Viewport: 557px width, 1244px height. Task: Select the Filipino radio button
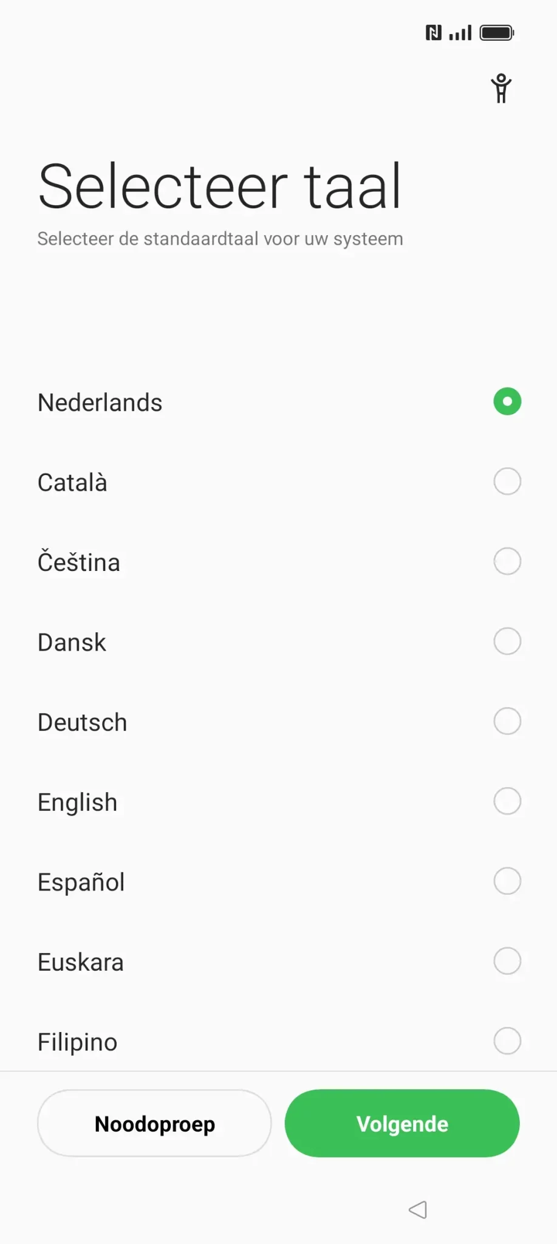click(507, 1041)
